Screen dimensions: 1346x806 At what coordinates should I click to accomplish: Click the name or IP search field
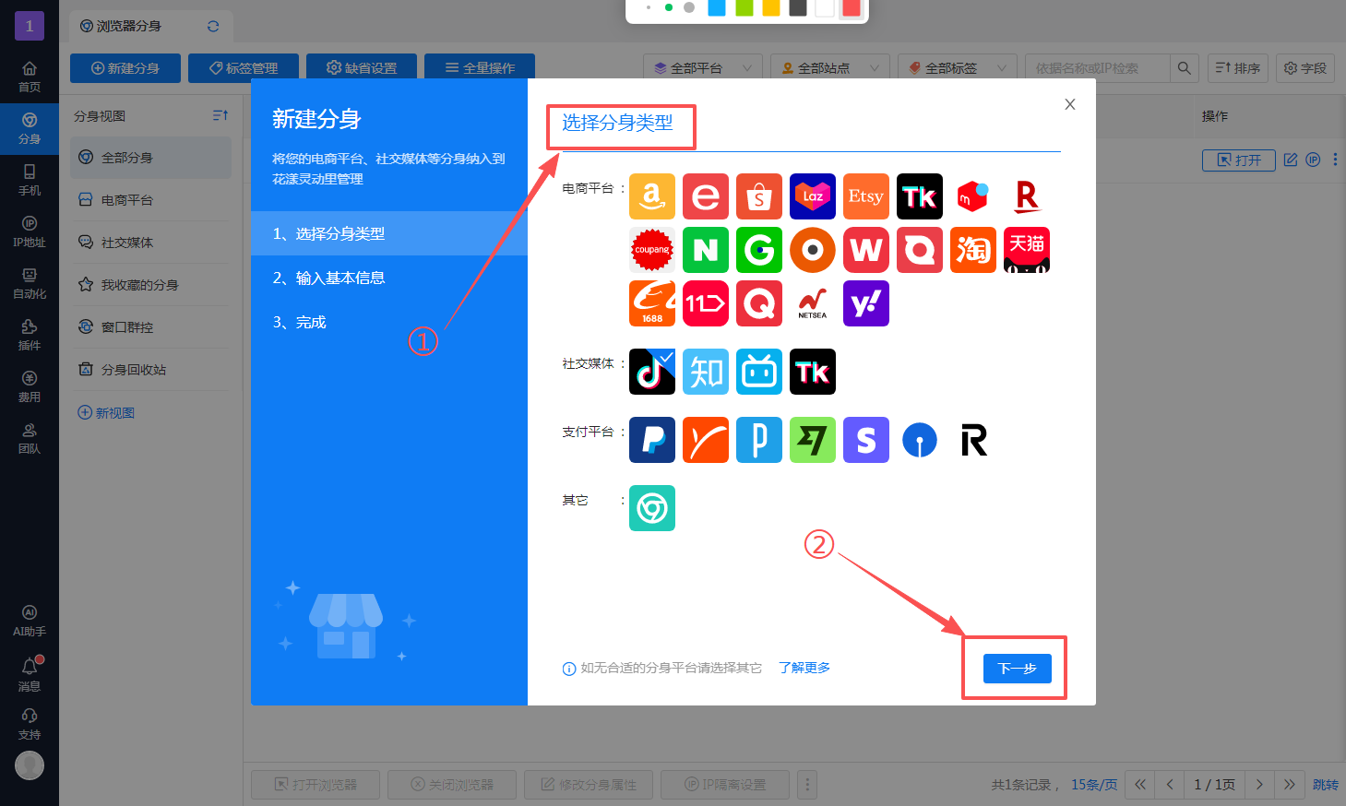click(x=1097, y=68)
